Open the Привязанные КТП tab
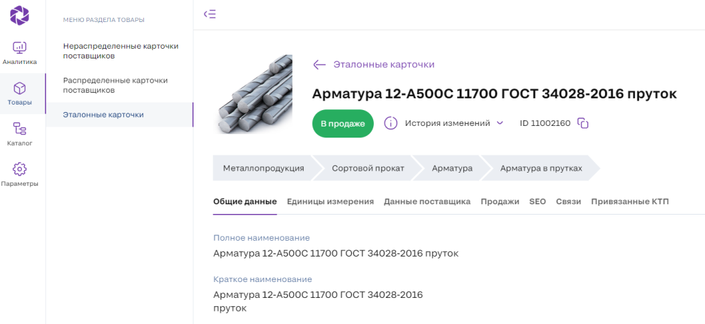 629,202
